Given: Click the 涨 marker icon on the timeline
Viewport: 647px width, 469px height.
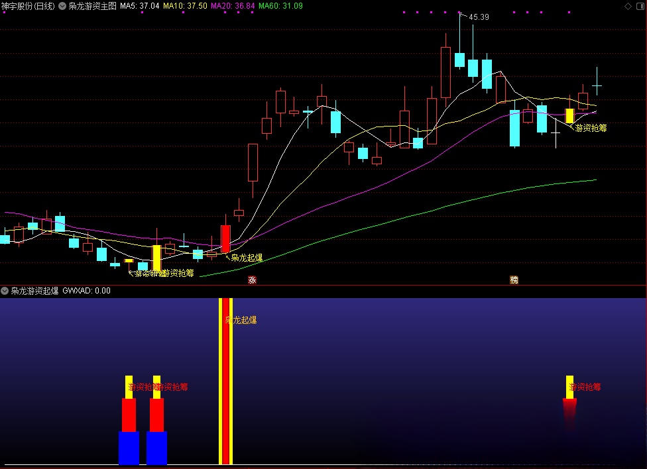Looking at the screenshot, I should click(x=252, y=280).
